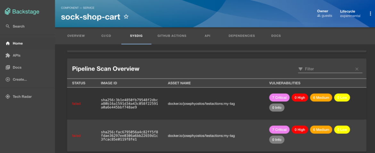Image resolution: width=375 pixels, height=153 pixels.
Task: Click 0 Info chip in sha256:3b1e4850 row
Action: point(277,107)
